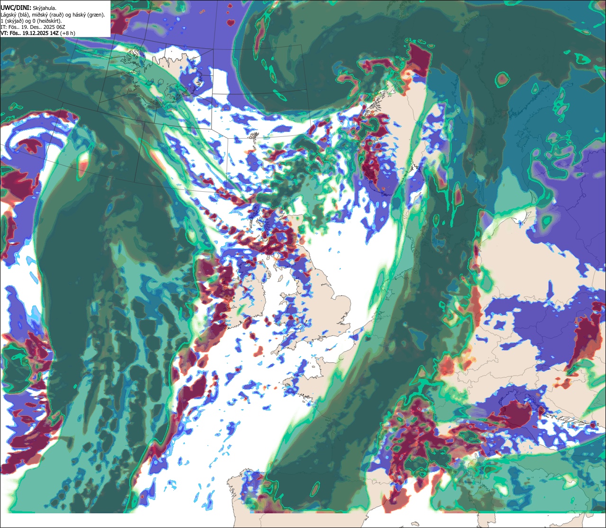The width and height of the screenshot is (606, 528).
Task: Click the 'IT: Fös.. 19. Des.. 2025 06Z' line
Action: [x=33, y=27]
